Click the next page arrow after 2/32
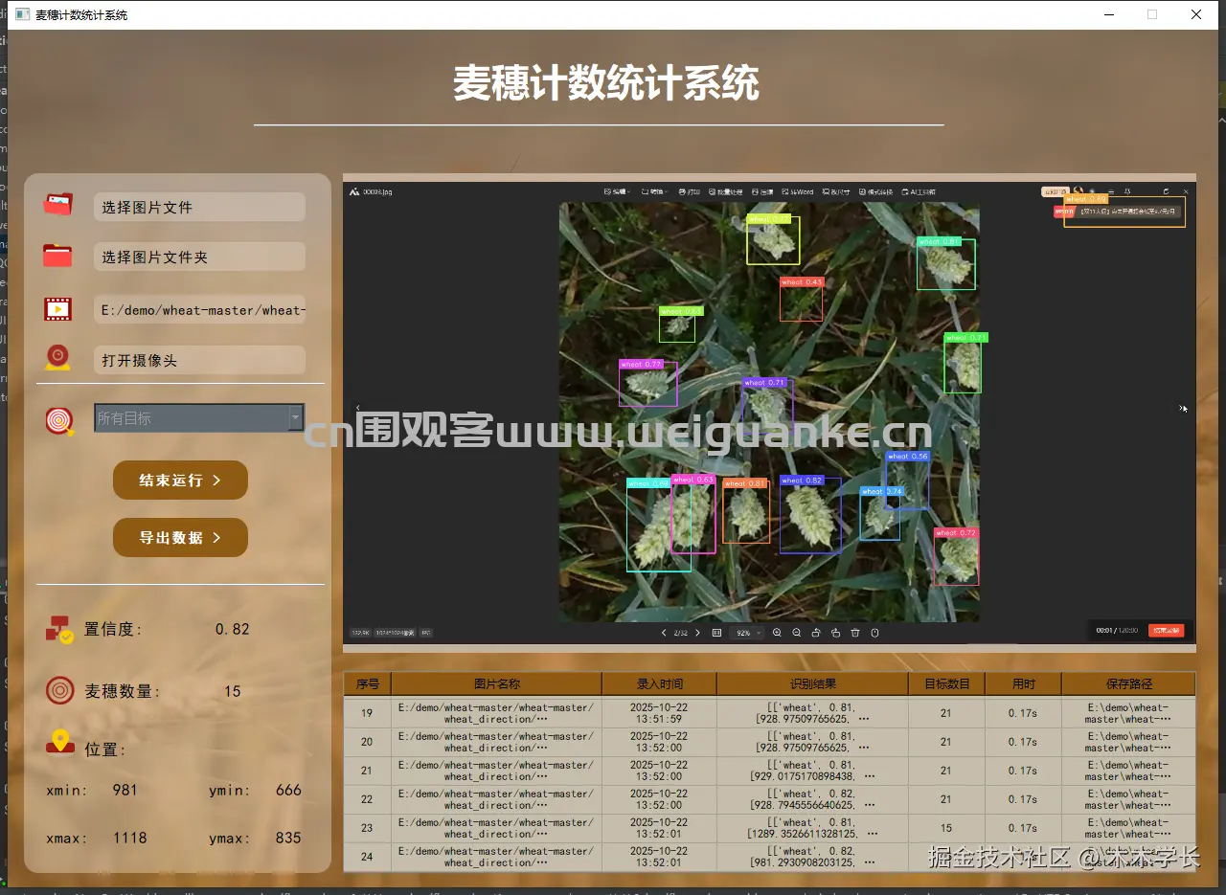Viewport: 1226px width, 895px height. point(697,632)
